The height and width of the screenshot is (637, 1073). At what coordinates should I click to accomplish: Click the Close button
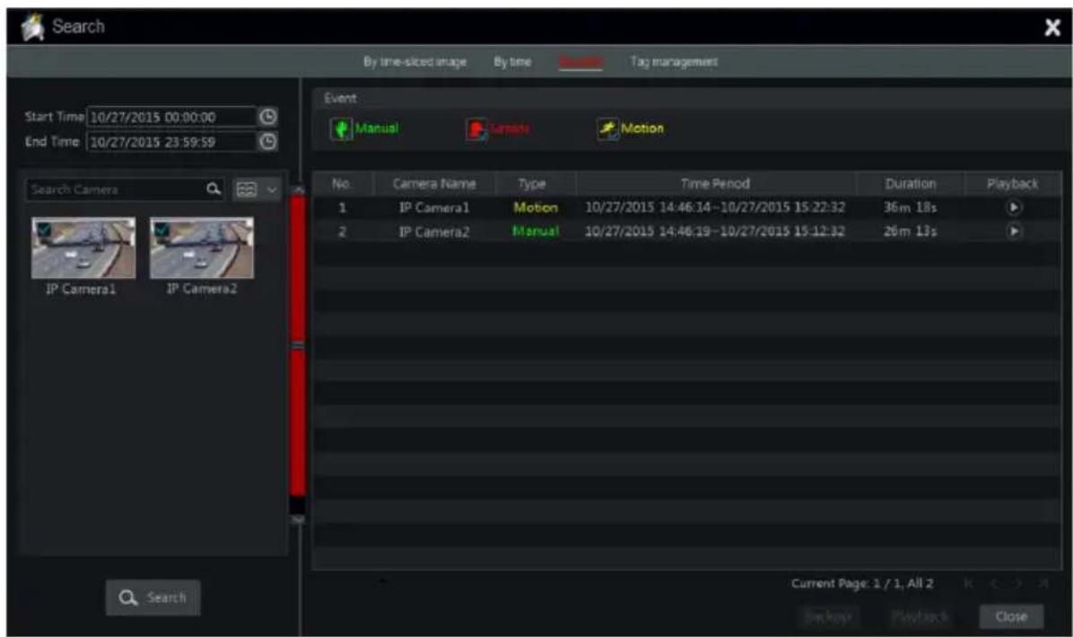click(1011, 616)
